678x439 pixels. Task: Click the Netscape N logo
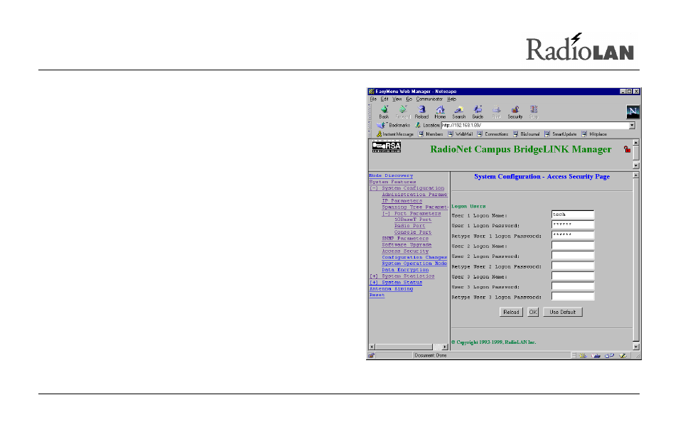click(633, 112)
